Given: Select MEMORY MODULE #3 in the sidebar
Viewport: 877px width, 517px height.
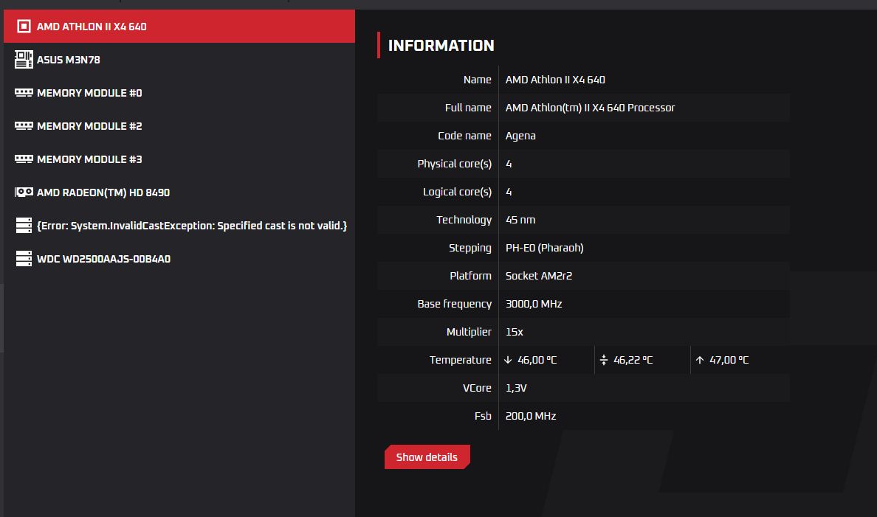Looking at the screenshot, I should [179, 159].
